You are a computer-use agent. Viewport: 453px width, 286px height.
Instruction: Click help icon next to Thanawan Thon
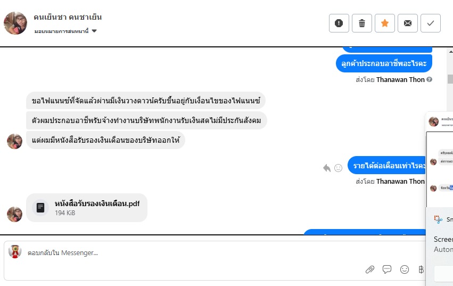(429, 80)
